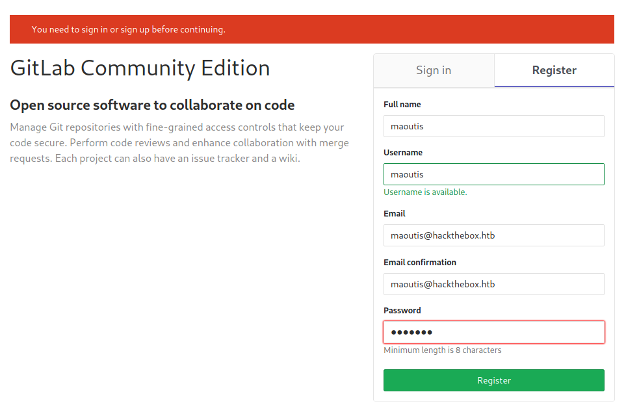The image size is (639, 418).
Task: Focus the Email input field
Action: coord(493,235)
